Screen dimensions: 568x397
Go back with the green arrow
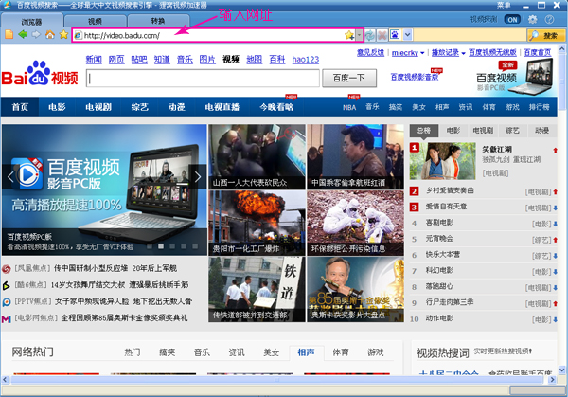tap(23, 35)
